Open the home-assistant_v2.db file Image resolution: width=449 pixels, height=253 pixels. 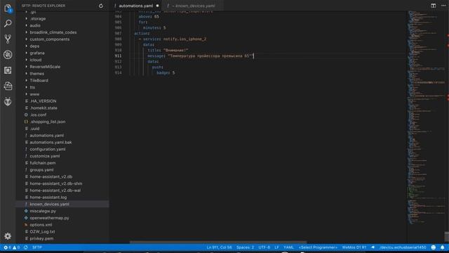click(x=51, y=176)
